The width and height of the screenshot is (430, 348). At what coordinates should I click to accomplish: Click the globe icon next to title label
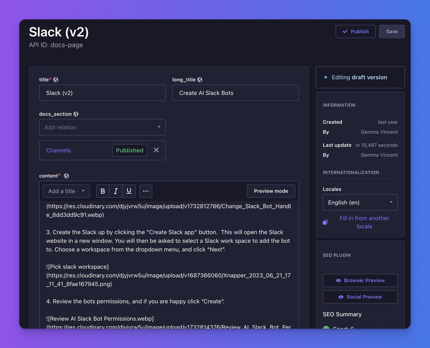(x=56, y=80)
